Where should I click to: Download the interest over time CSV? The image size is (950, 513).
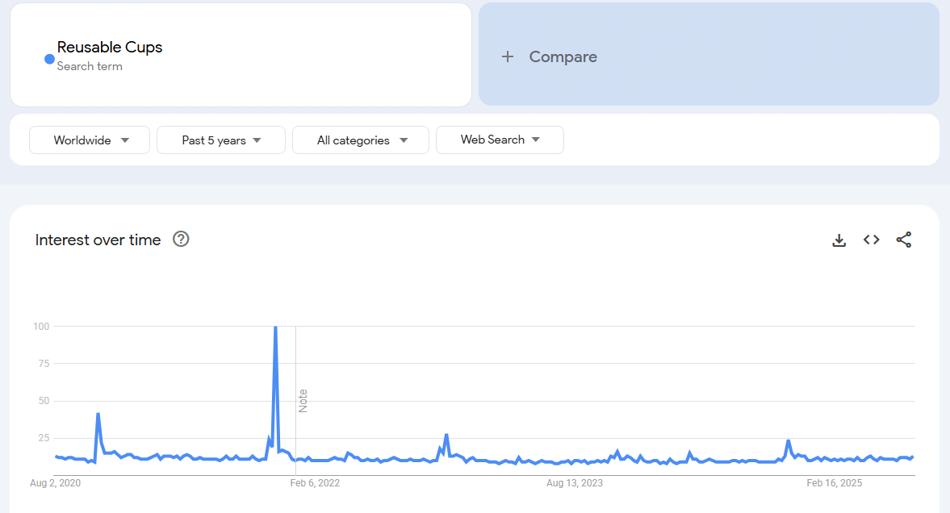tap(839, 240)
